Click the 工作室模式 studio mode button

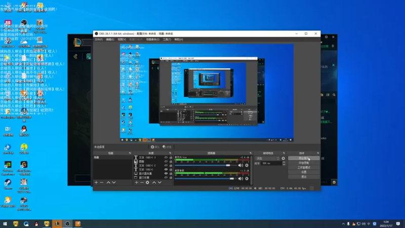pos(304,168)
